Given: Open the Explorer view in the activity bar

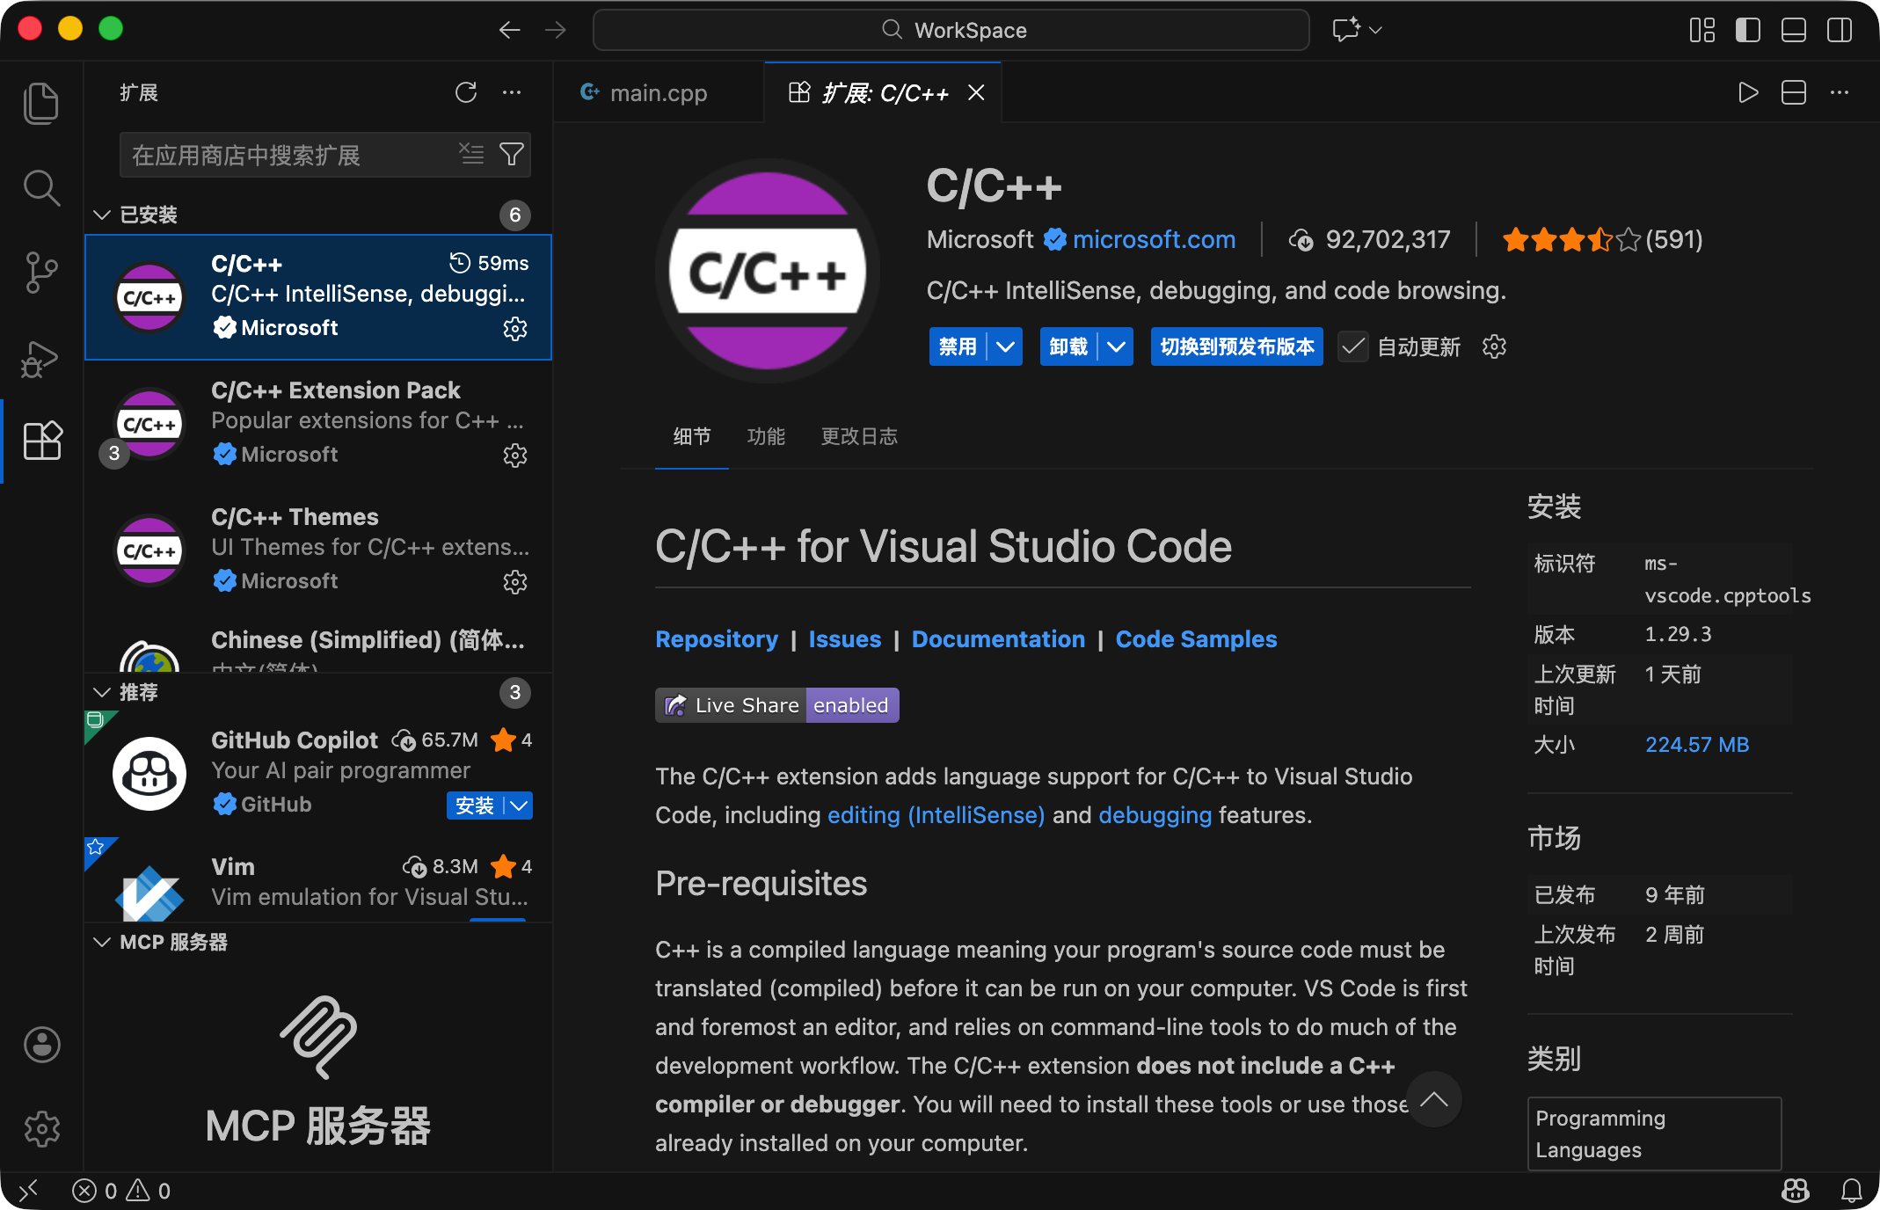Looking at the screenshot, I should point(40,103).
